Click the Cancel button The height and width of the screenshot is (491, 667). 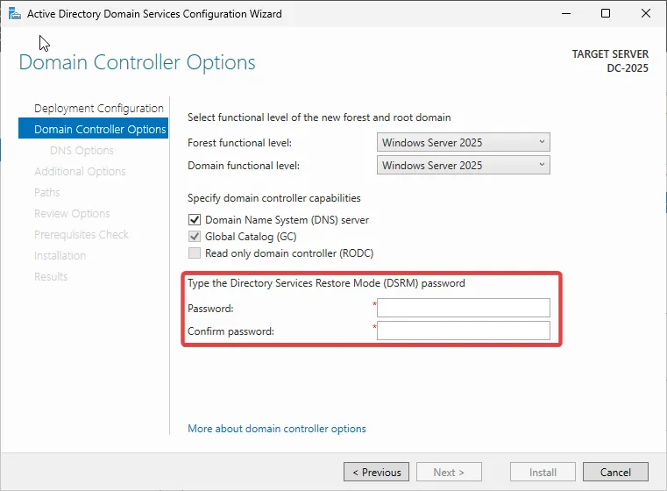pos(615,472)
